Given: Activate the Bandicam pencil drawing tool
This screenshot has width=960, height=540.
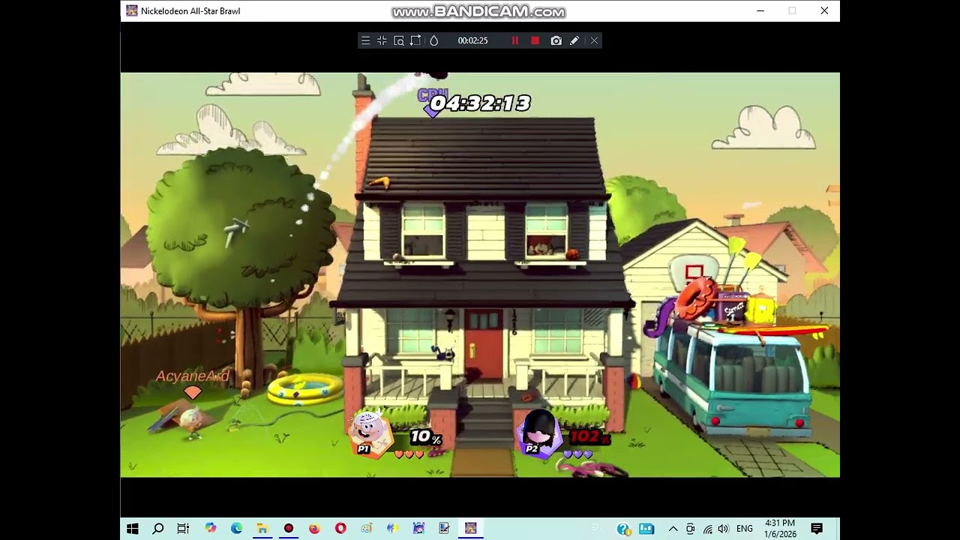Looking at the screenshot, I should tap(574, 40).
